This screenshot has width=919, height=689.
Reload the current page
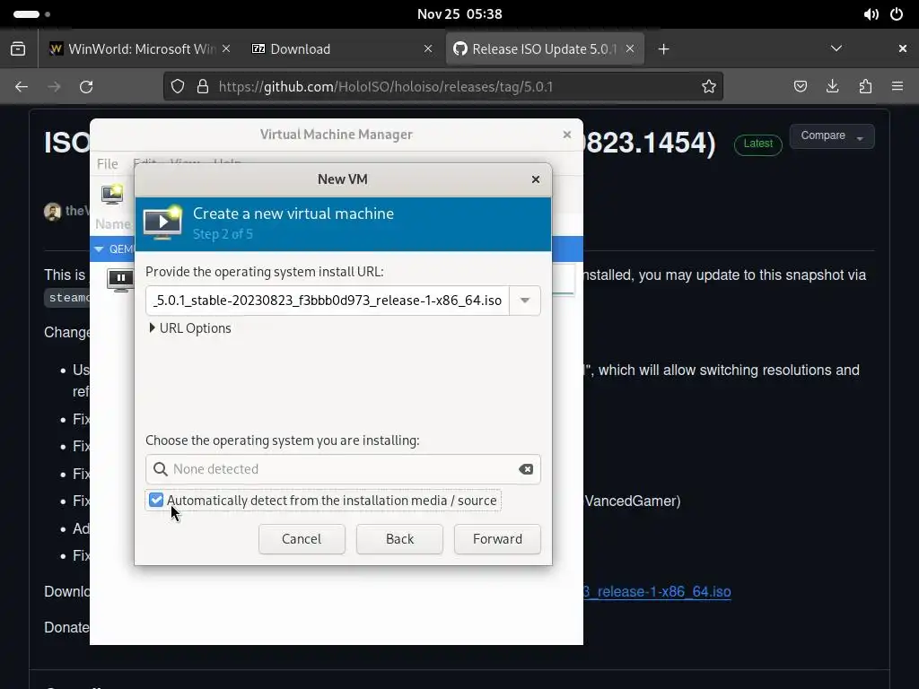click(86, 87)
